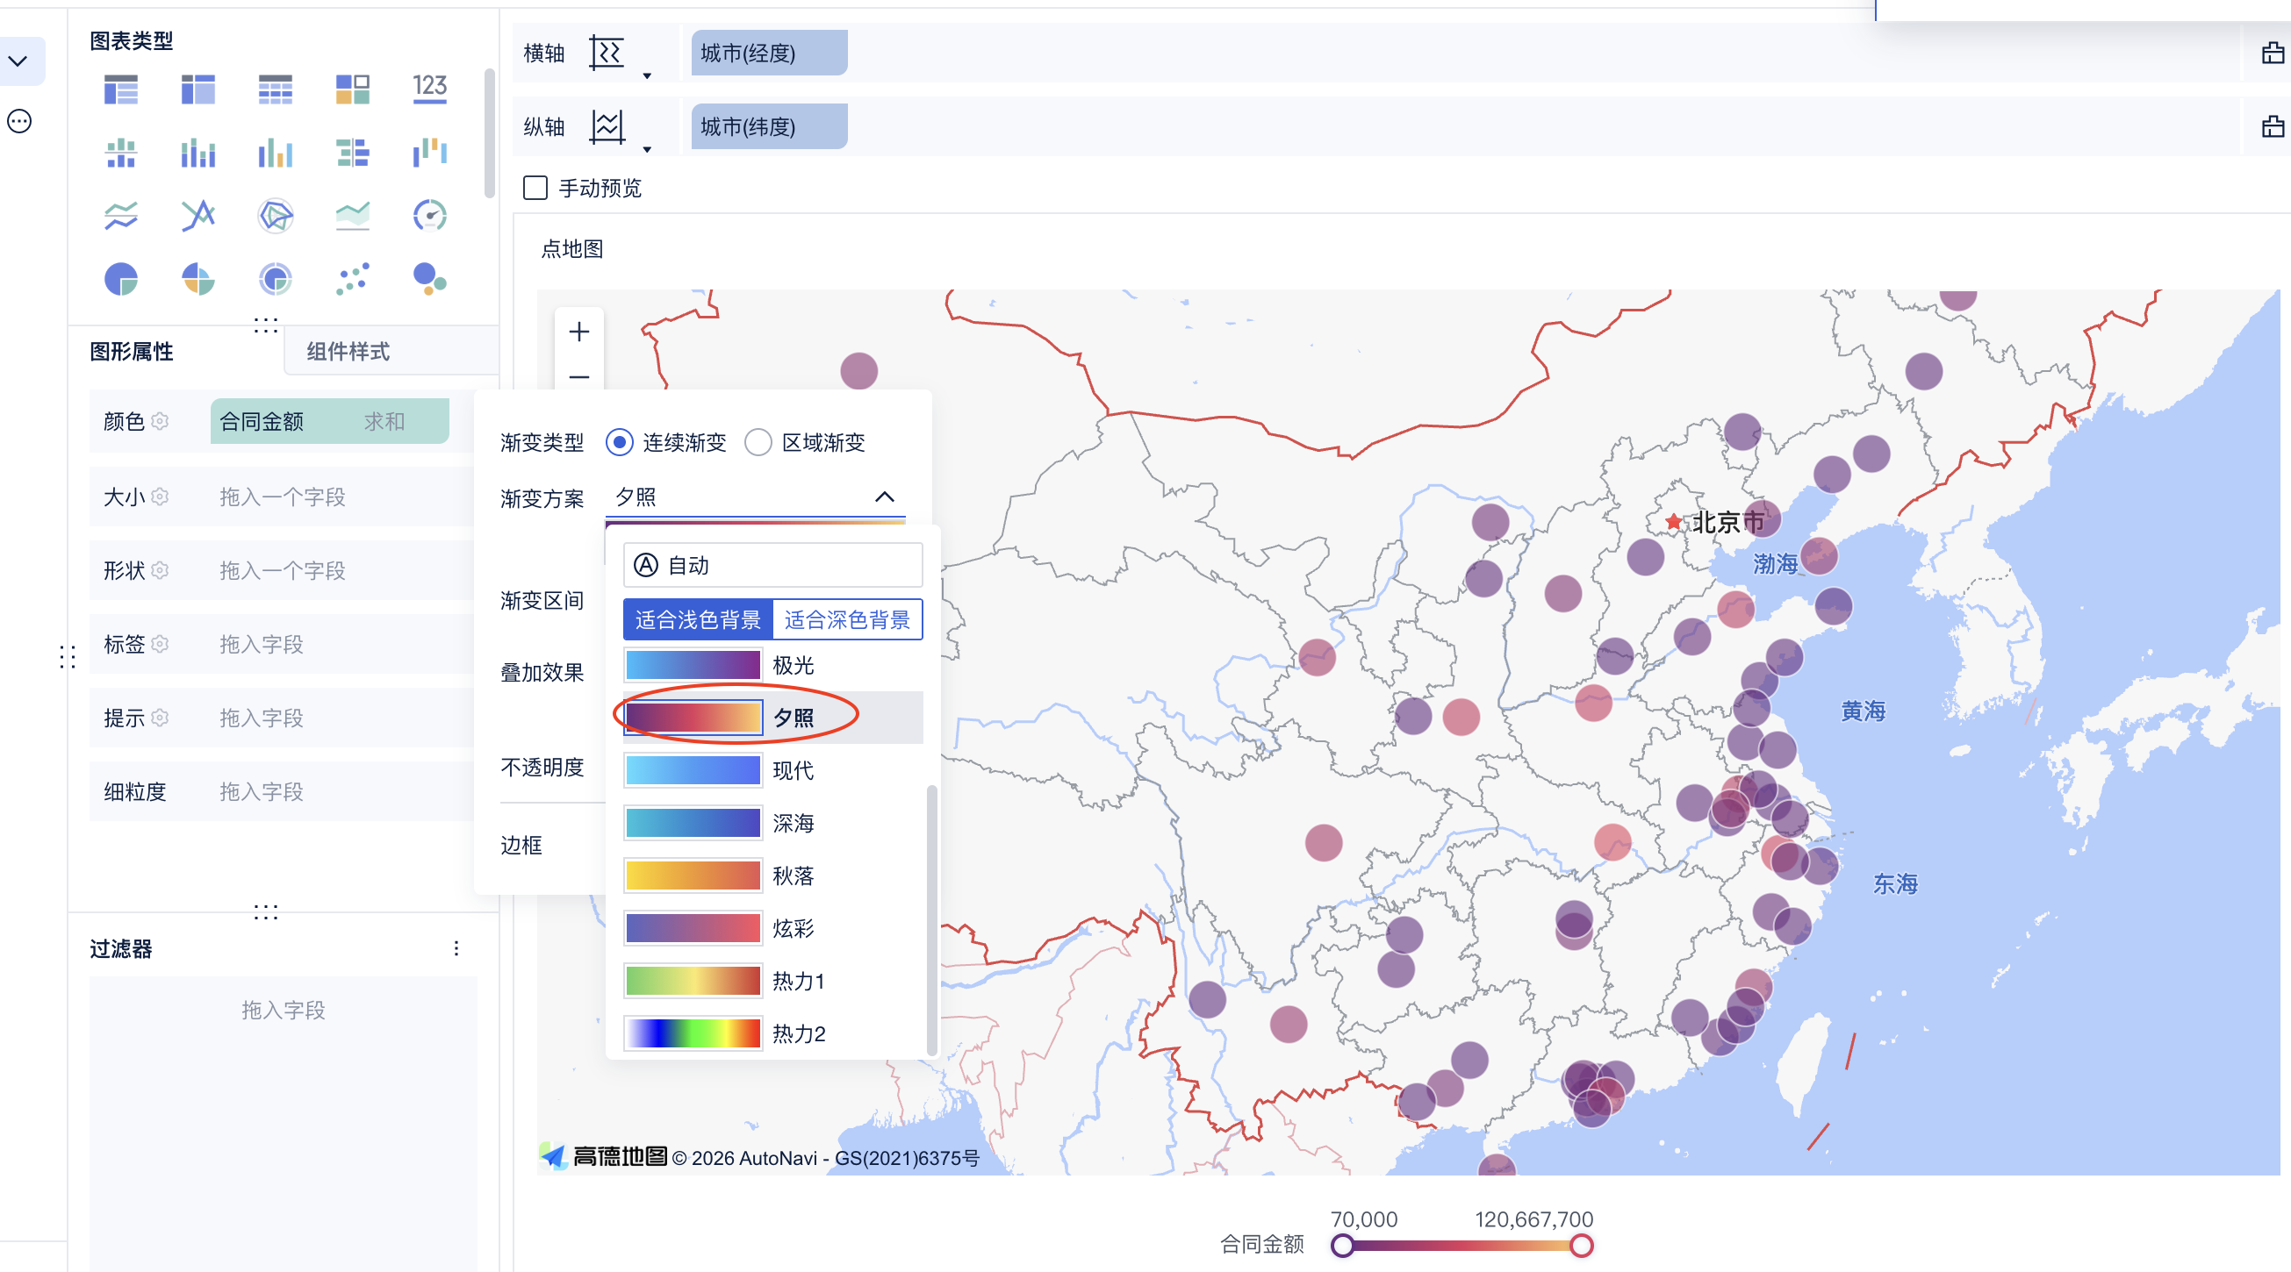Viewport: 2291px width, 1272px height.
Task: Select the 连续渐变 radio option
Action: [x=619, y=443]
